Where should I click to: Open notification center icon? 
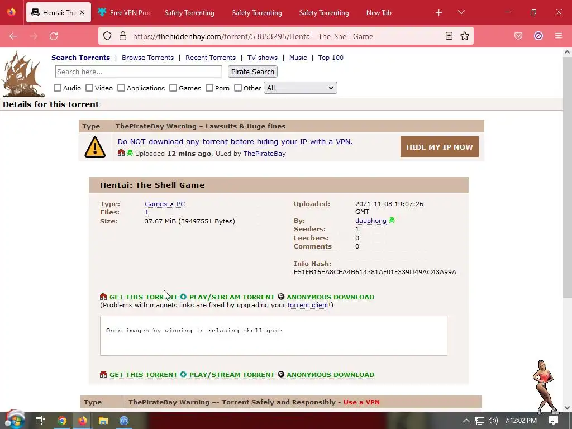[554, 421]
